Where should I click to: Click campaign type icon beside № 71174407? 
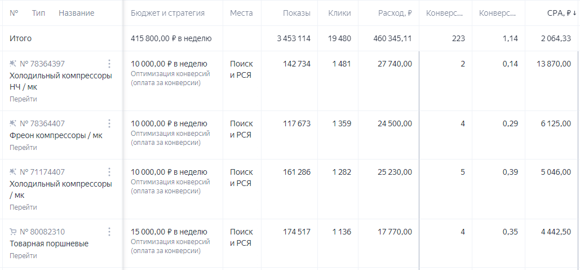point(13,172)
